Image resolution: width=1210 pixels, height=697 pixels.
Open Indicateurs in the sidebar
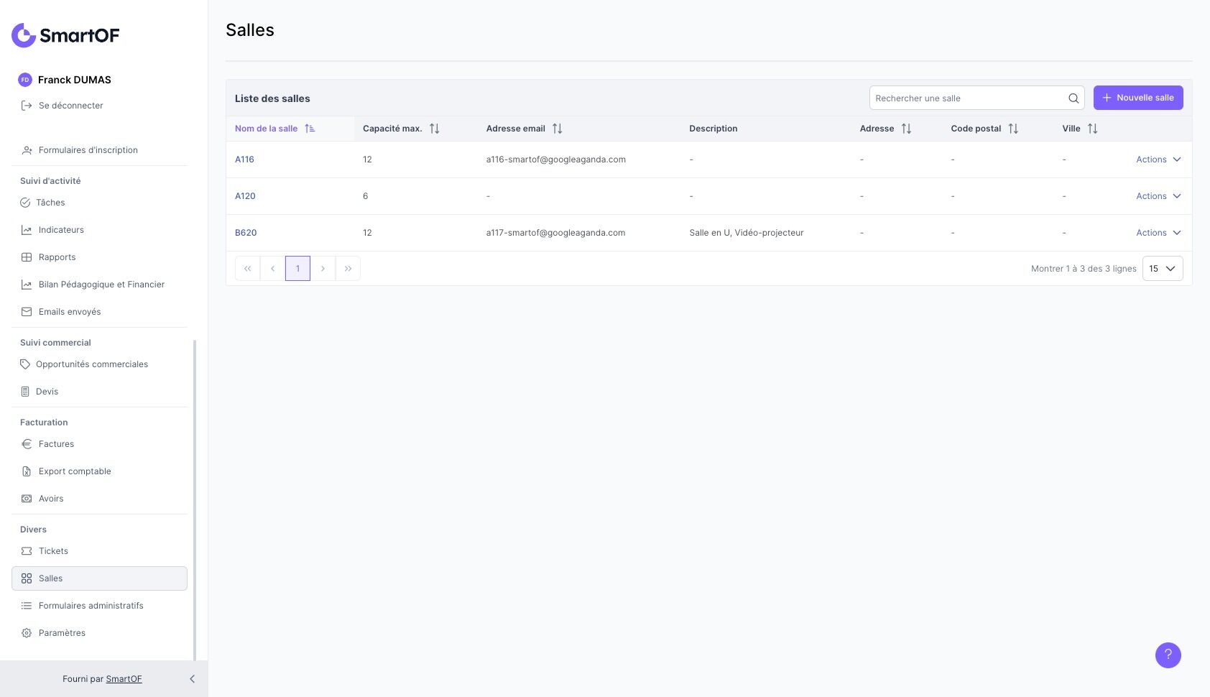(99, 230)
